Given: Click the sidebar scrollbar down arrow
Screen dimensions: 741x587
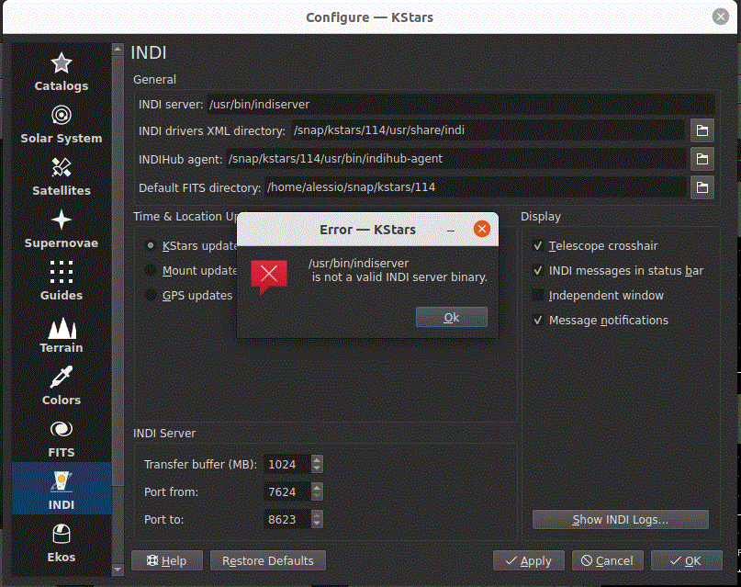Looking at the screenshot, I should [118, 570].
